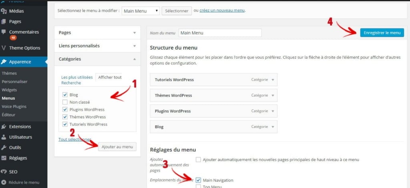Uncheck the Blog category checkbox
Viewport: 410px width, 188px height.
(65, 95)
